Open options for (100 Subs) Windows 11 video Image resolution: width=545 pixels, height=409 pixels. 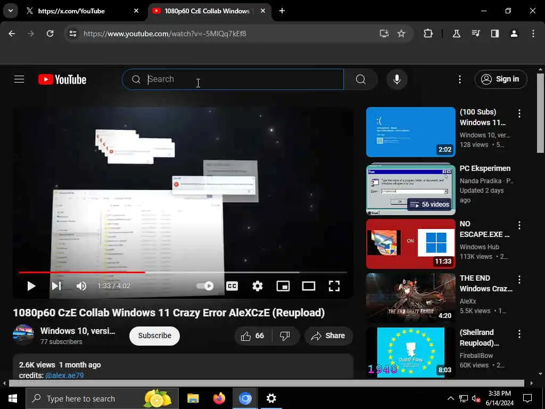point(519,113)
